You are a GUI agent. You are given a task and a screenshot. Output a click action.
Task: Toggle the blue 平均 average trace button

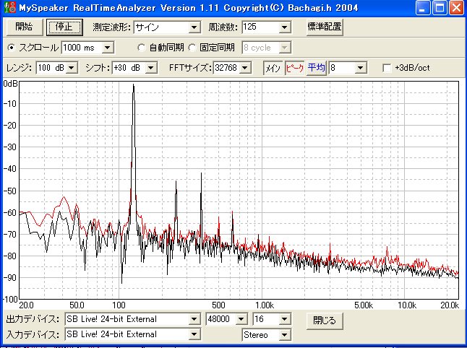[316, 68]
